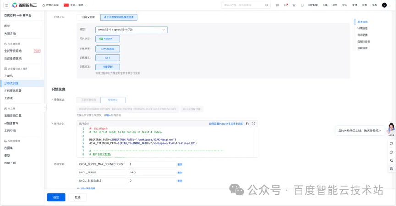Delete the NCCL_DEBUG variable row

click(x=180, y=173)
